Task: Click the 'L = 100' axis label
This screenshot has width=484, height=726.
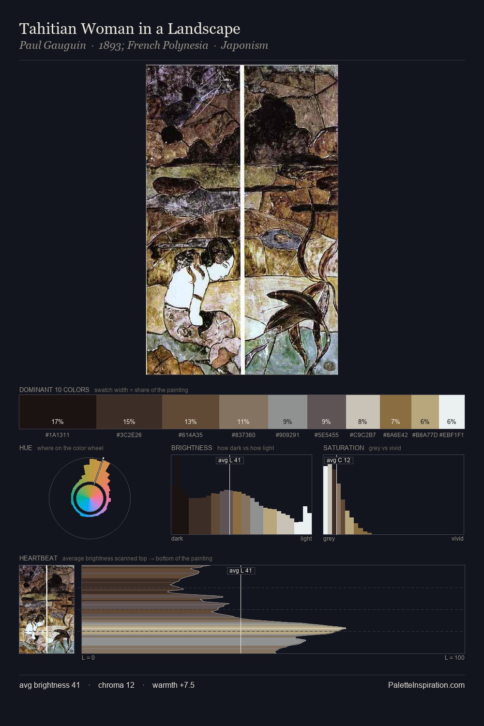Action: pos(454,658)
